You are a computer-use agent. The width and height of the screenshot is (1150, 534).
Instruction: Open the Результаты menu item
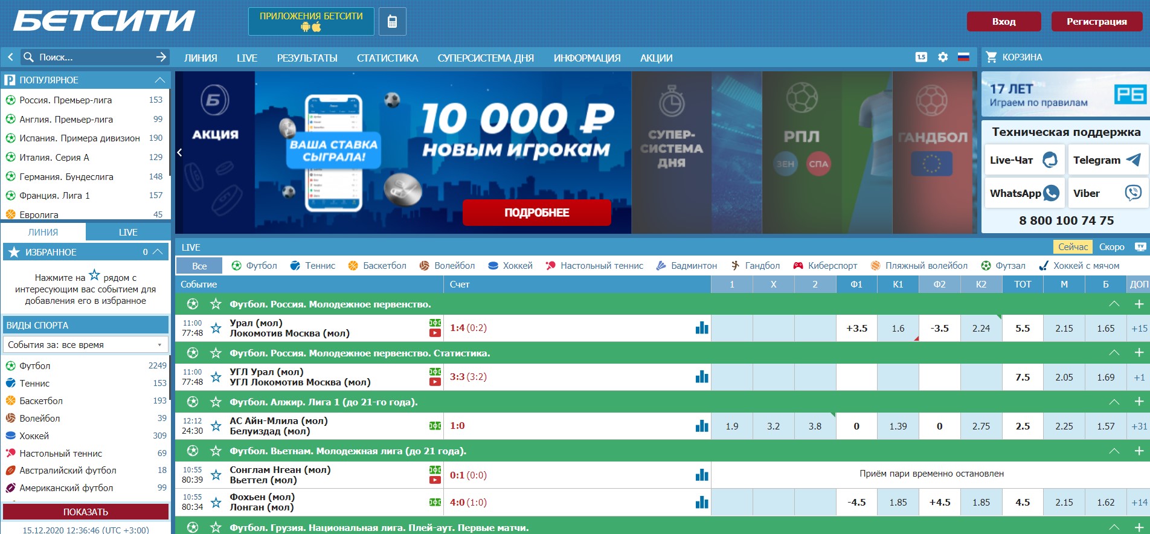click(307, 58)
